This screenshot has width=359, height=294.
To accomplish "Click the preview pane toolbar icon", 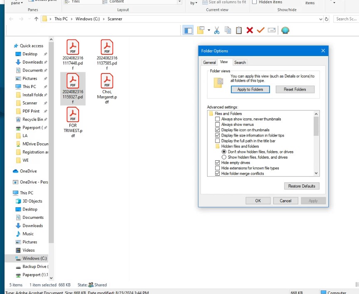I will [188, 30].
